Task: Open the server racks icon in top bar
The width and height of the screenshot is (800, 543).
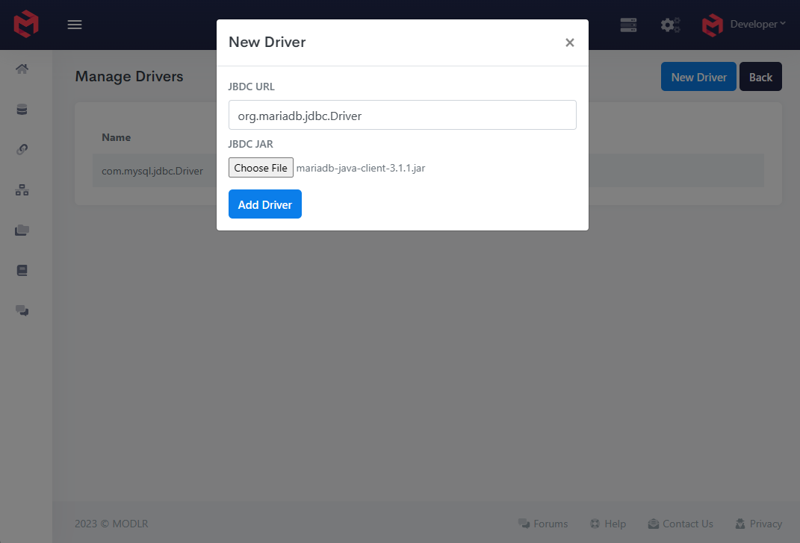Action: (x=628, y=25)
